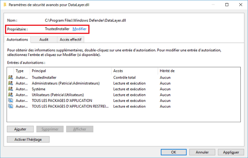Click the file path C:\Program Files\Windows Defender\DataLayer.dll

tap(85, 20)
